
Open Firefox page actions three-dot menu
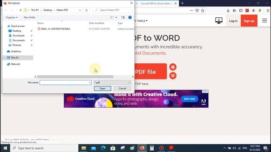191,11
